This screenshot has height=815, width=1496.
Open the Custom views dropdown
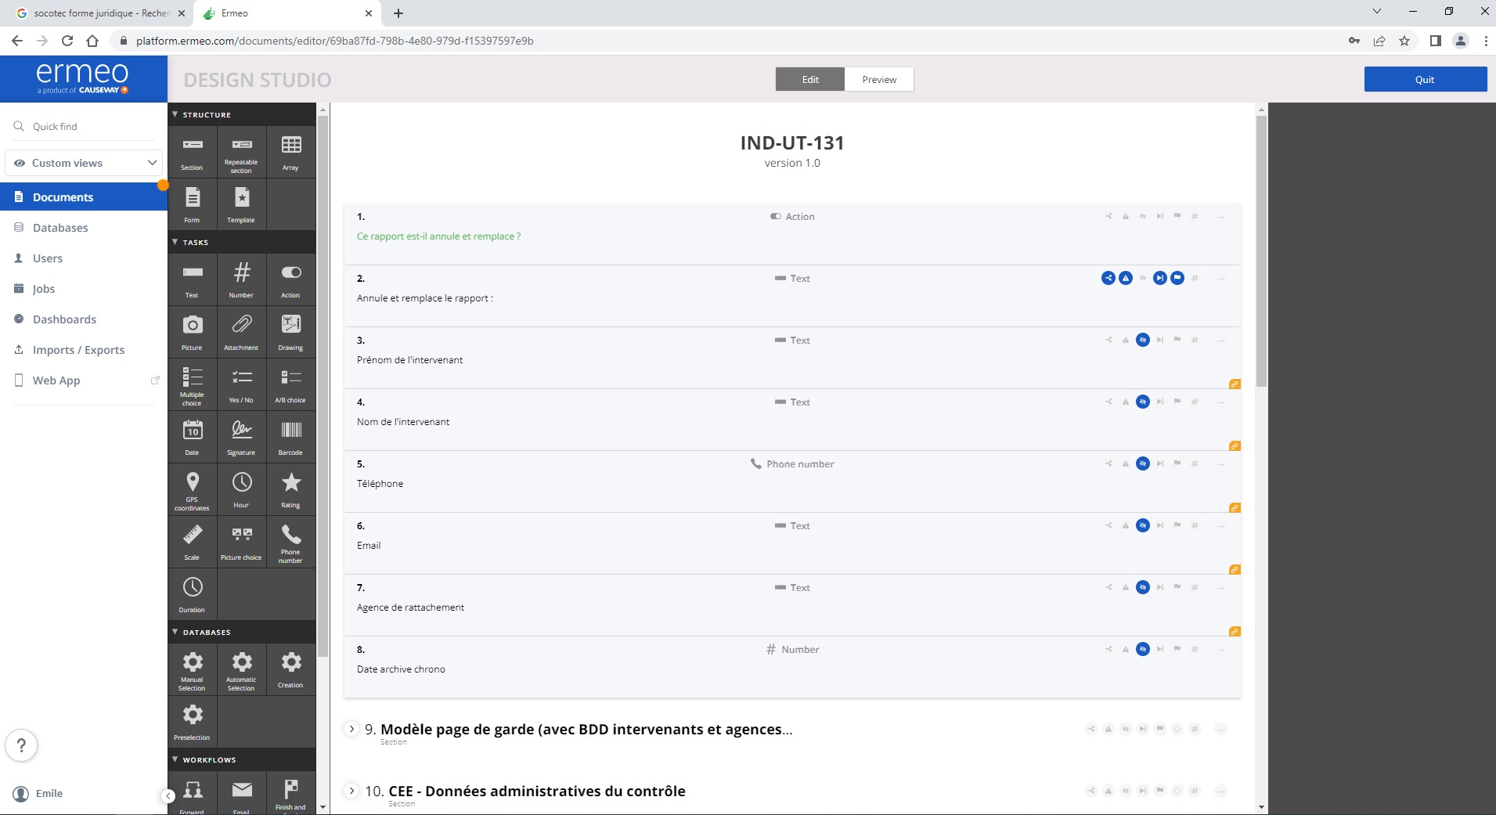tap(85, 163)
